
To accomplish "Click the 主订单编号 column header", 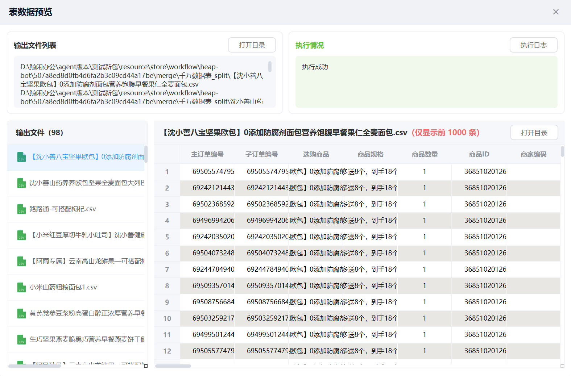I will tap(207, 154).
